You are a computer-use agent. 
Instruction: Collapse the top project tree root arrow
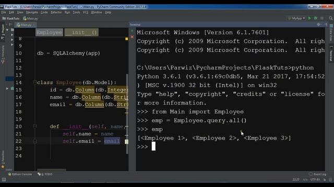pos(7,30)
